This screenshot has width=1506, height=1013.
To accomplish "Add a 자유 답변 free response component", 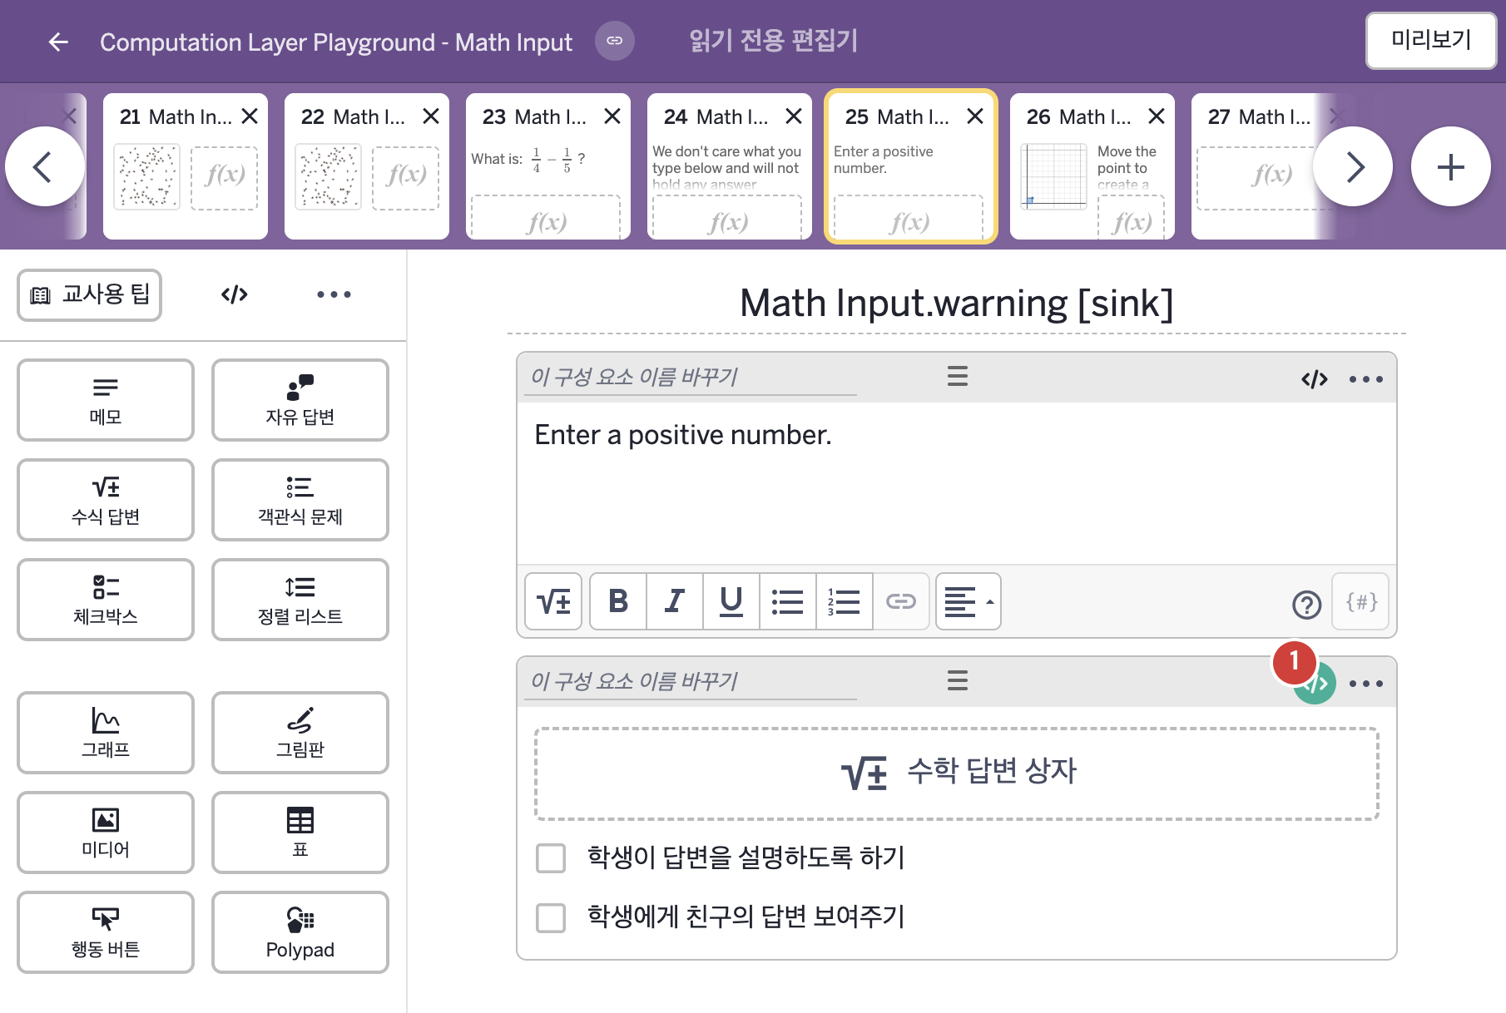I will (300, 400).
